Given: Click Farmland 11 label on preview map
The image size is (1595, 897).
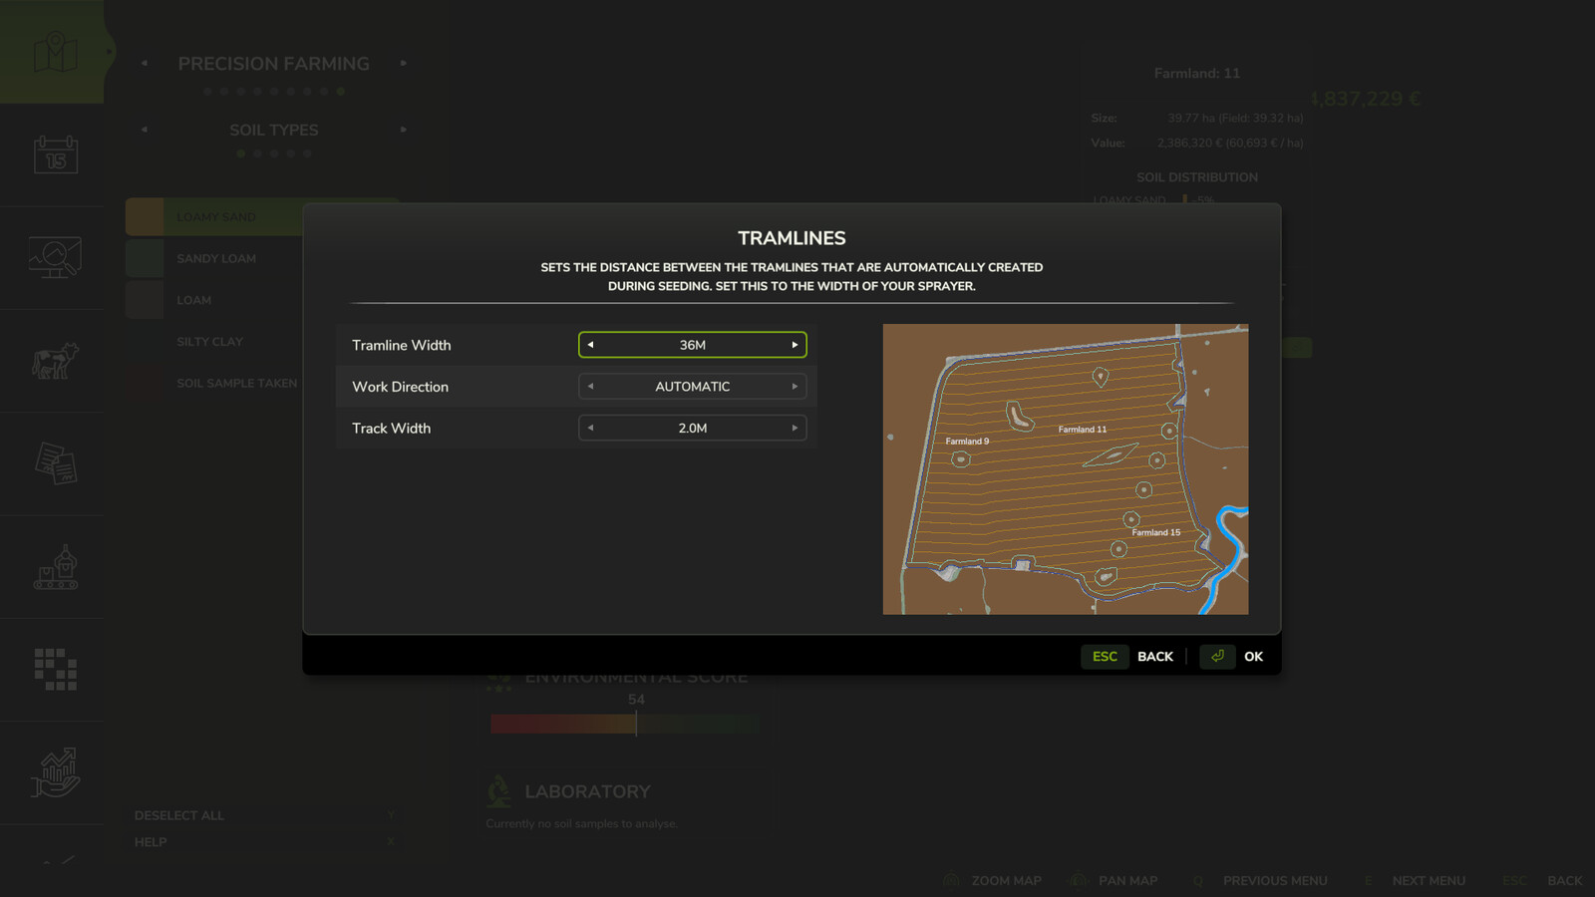Looking at the screenshot, I should 1083,430.
